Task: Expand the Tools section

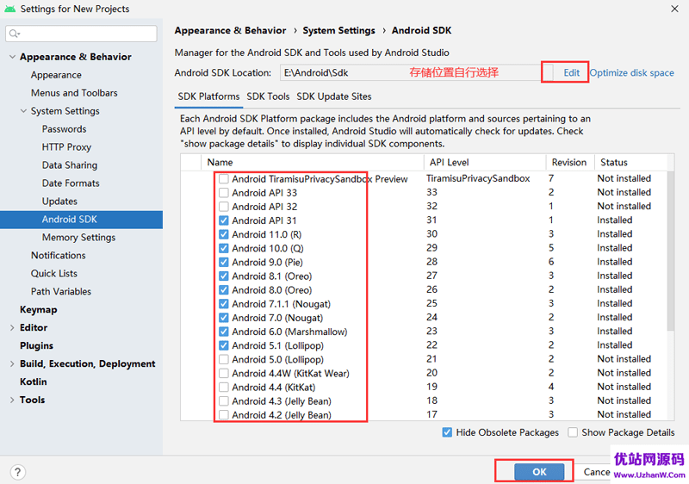Action: [12, 400]
